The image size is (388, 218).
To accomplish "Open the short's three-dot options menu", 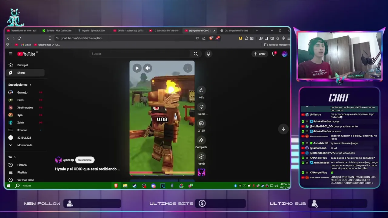I will tap(188, 68).
